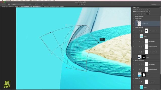Open the Photography workspace dropdown

(155, 4)
